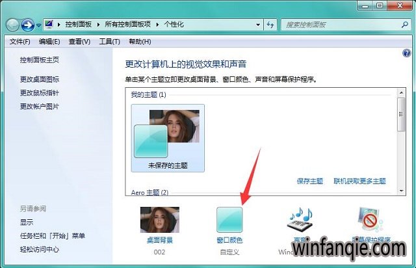Click the 我的主题 (1) group header
This screenshot has height=268, width=416.
(x=148, y=94)
